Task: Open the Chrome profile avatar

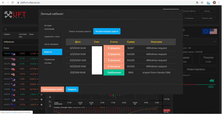Action: point(214,3)
